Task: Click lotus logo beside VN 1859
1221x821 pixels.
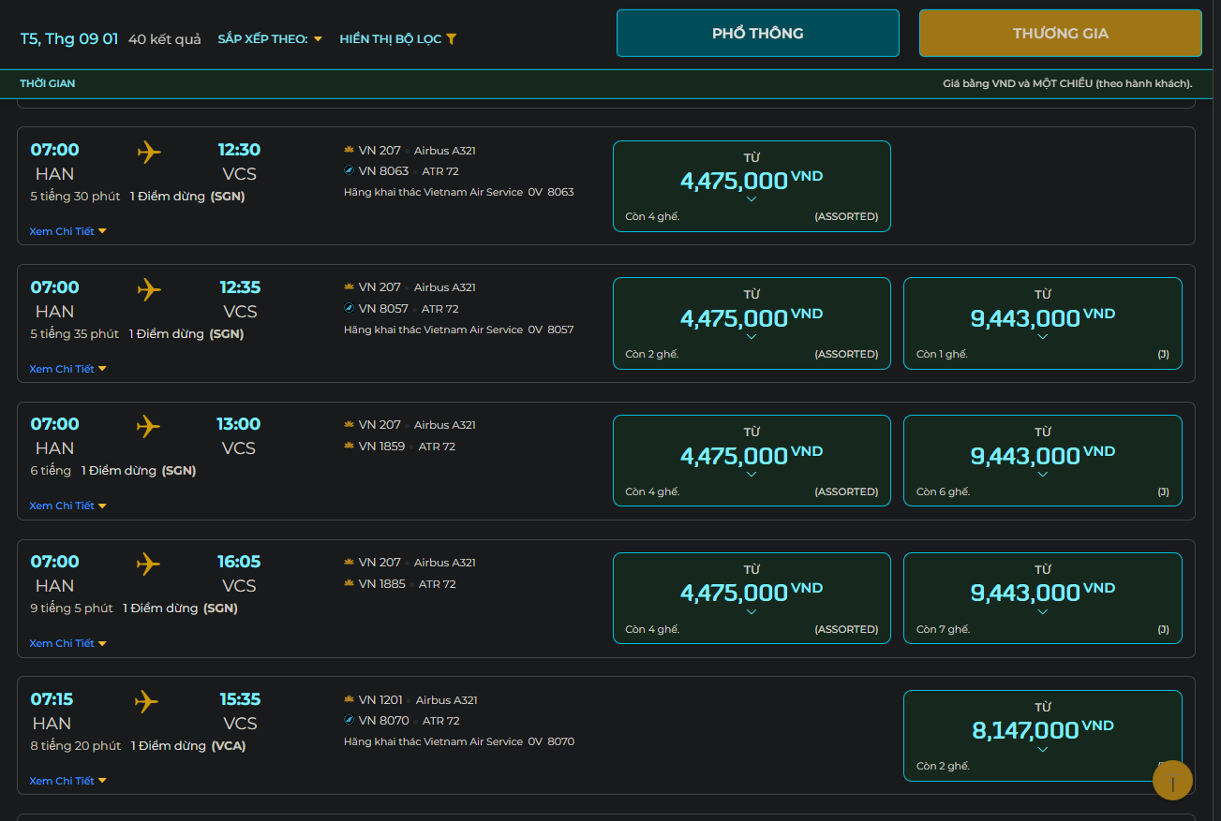Action: point(350,447)
